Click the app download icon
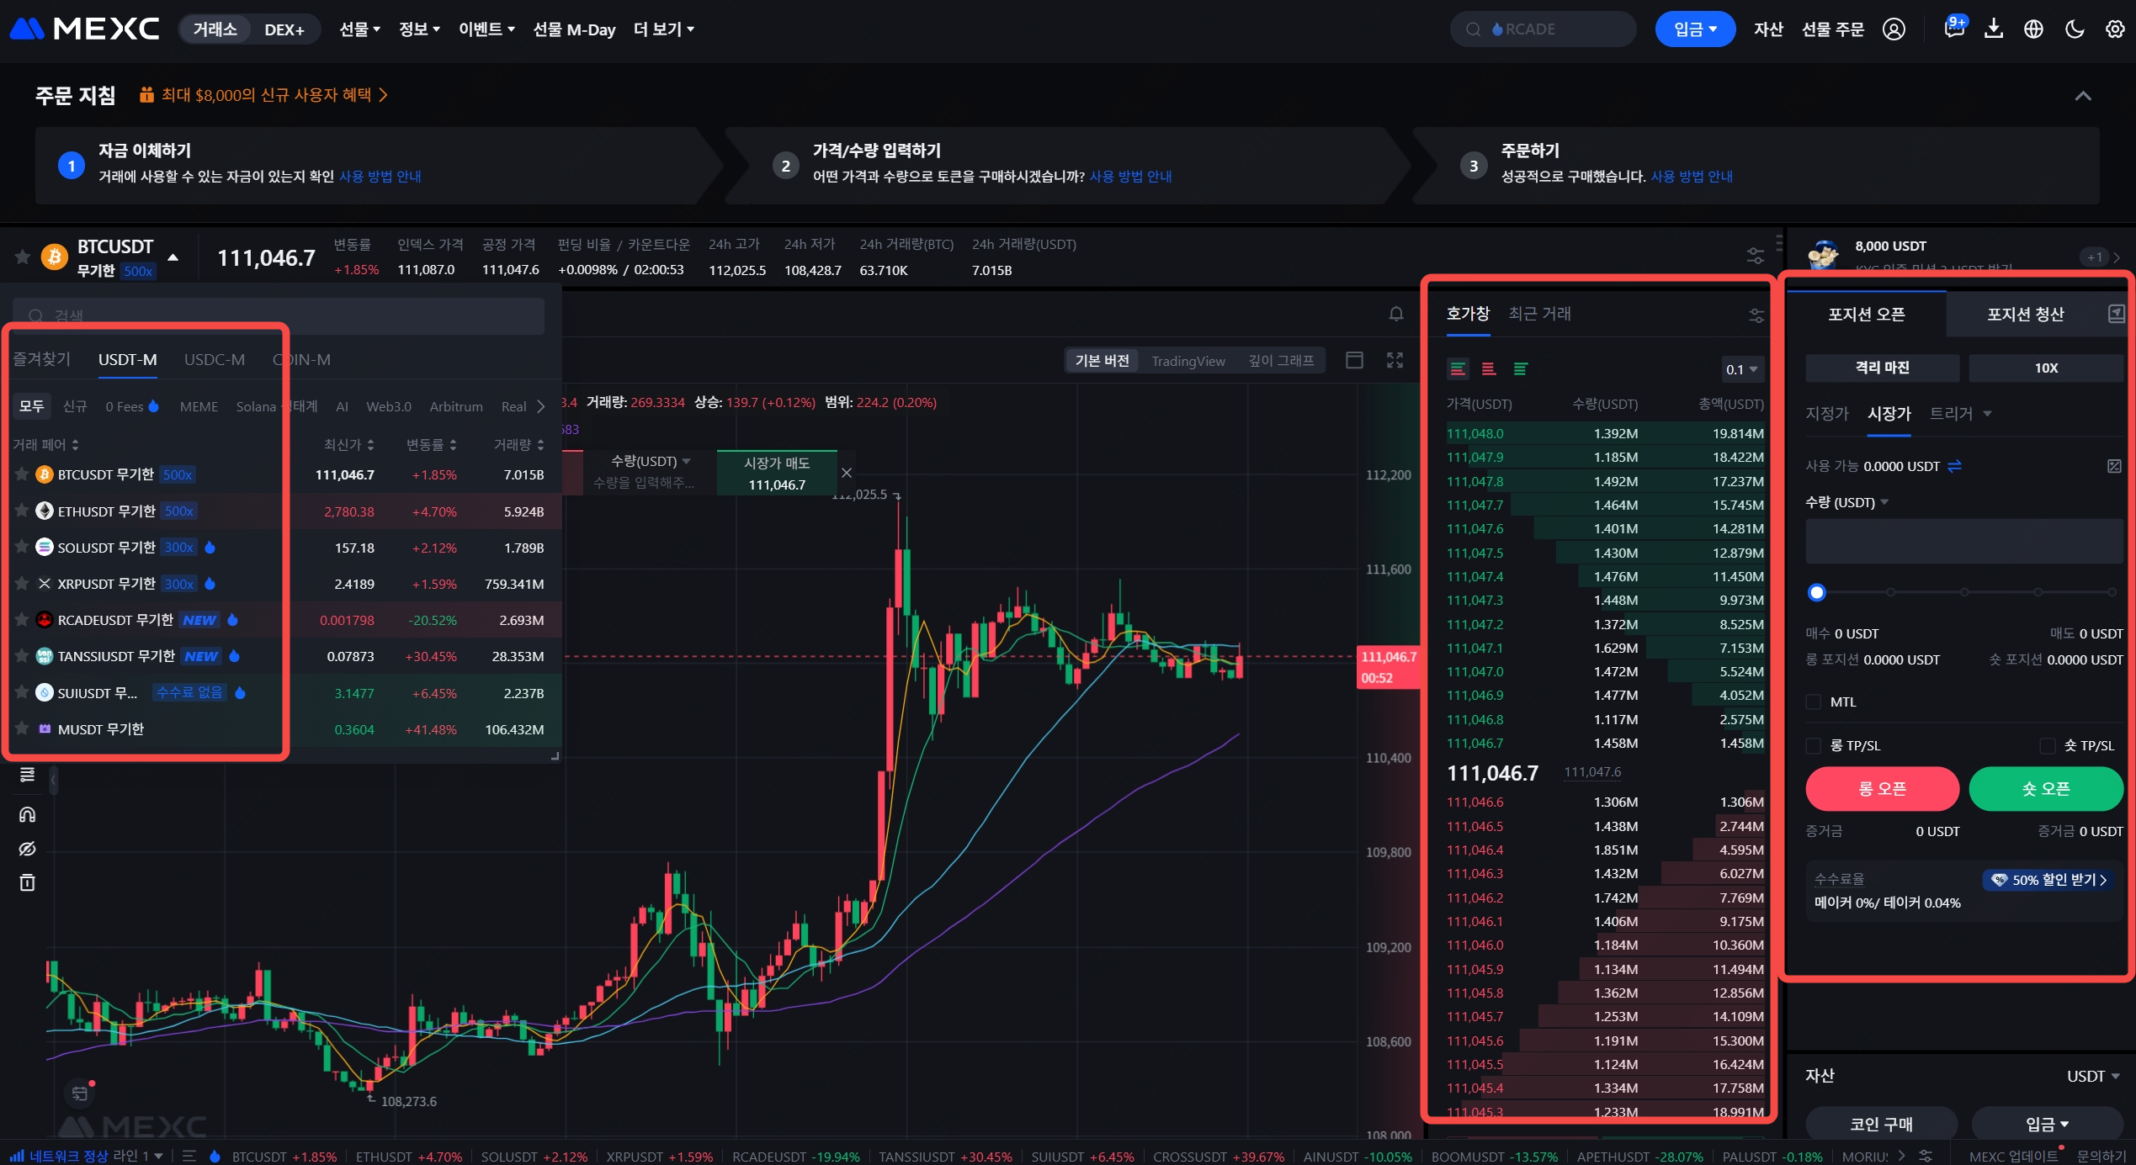 [x=1994, y=29]
